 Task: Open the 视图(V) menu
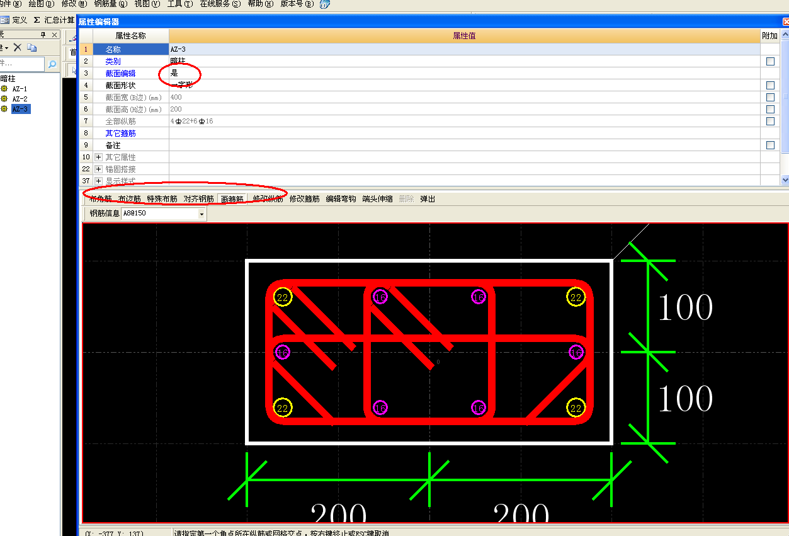pos(147,4)
